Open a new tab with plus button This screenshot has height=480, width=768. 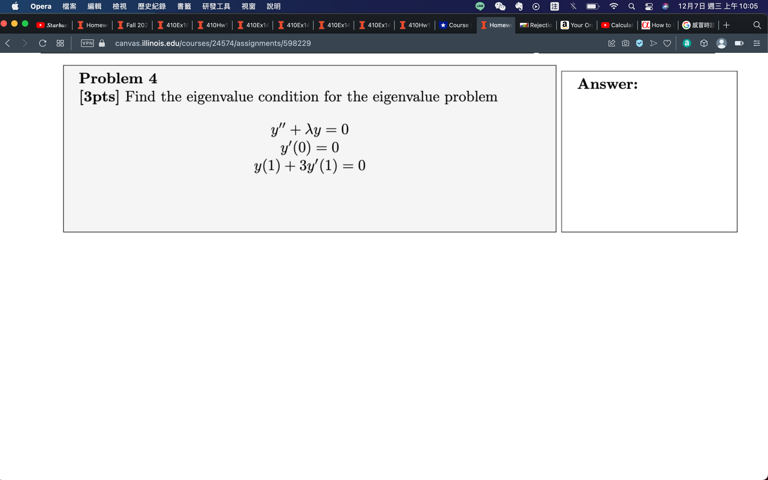pos(726,25)
